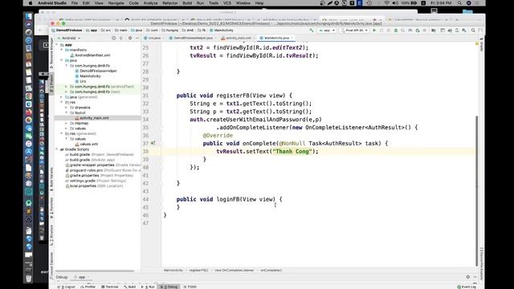This screenshot has width=514, height=289.
Task: Run the app with the green play icon
Action: pyautogui.click(x=374, y=31)
